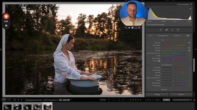The height and width of the screenshot is (110, 197).
Task: Switch to Grid view with the grid icon
Action: point(15,100)
